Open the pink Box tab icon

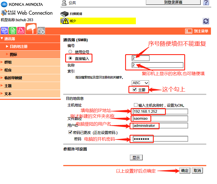coord(21,30)
